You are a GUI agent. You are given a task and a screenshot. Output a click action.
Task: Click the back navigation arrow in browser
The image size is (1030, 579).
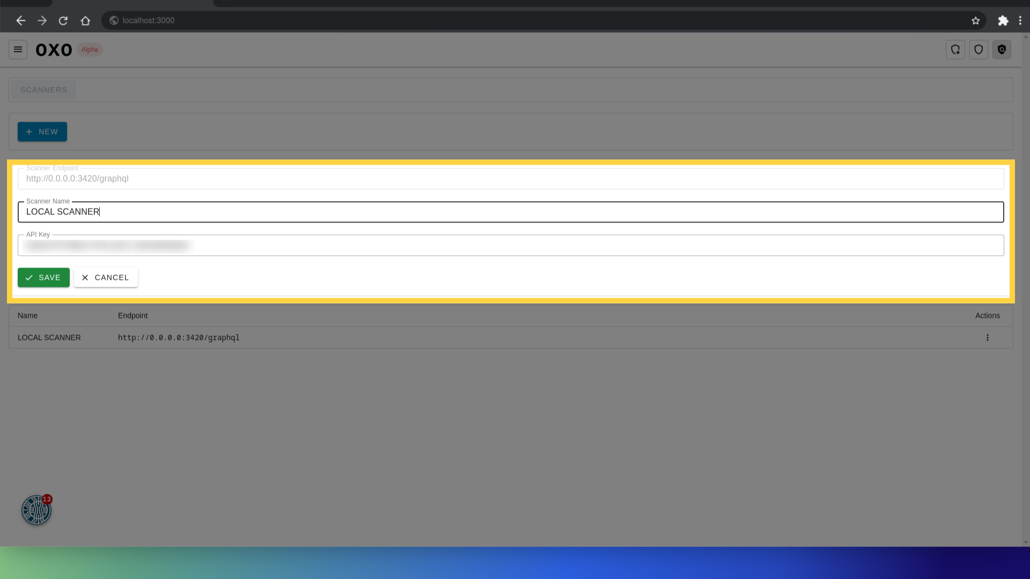(20, 20)
